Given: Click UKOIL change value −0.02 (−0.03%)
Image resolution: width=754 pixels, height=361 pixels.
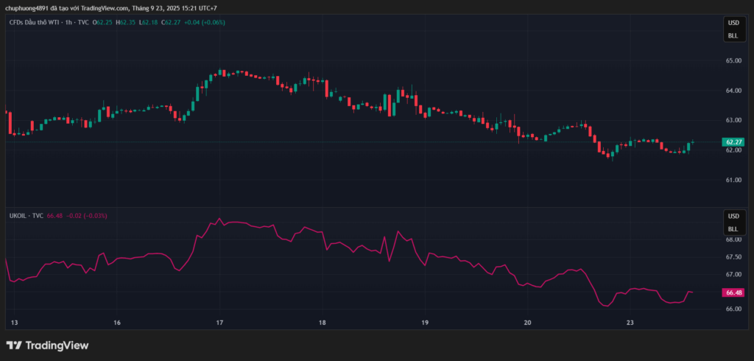Looking at the screenshot, I should click(x=87, y=215).
